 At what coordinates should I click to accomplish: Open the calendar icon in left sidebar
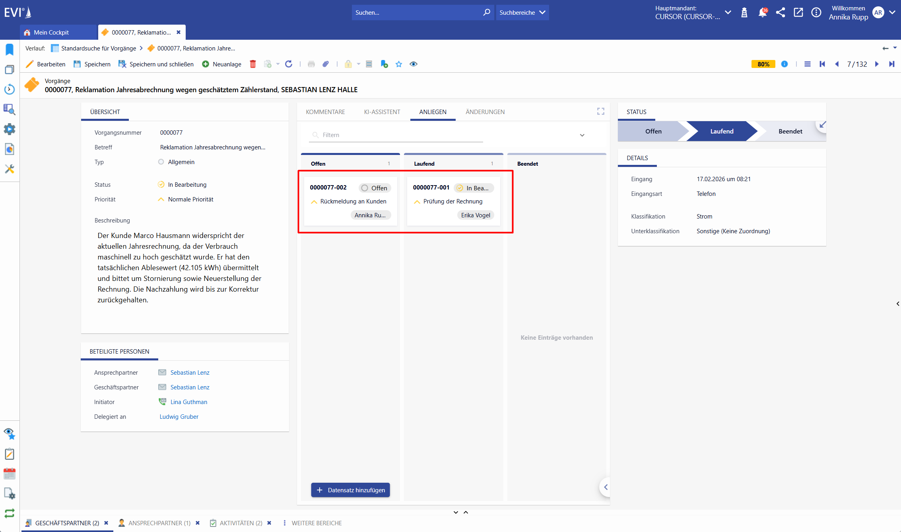[10, 474]
